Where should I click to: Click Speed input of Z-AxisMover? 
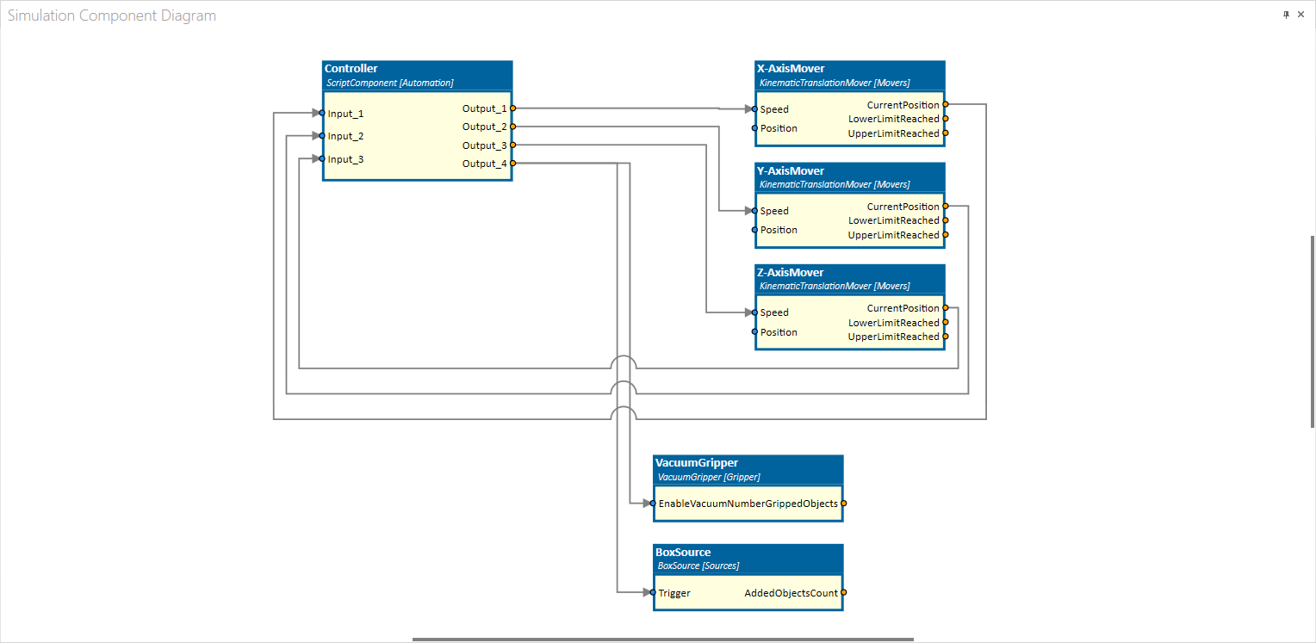pyautogui.click(x=754, y=312)
